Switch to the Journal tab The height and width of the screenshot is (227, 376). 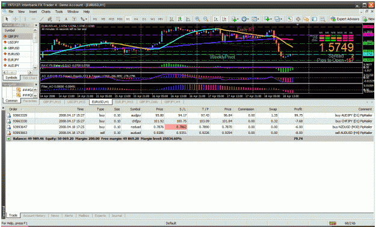coord(117,216)
